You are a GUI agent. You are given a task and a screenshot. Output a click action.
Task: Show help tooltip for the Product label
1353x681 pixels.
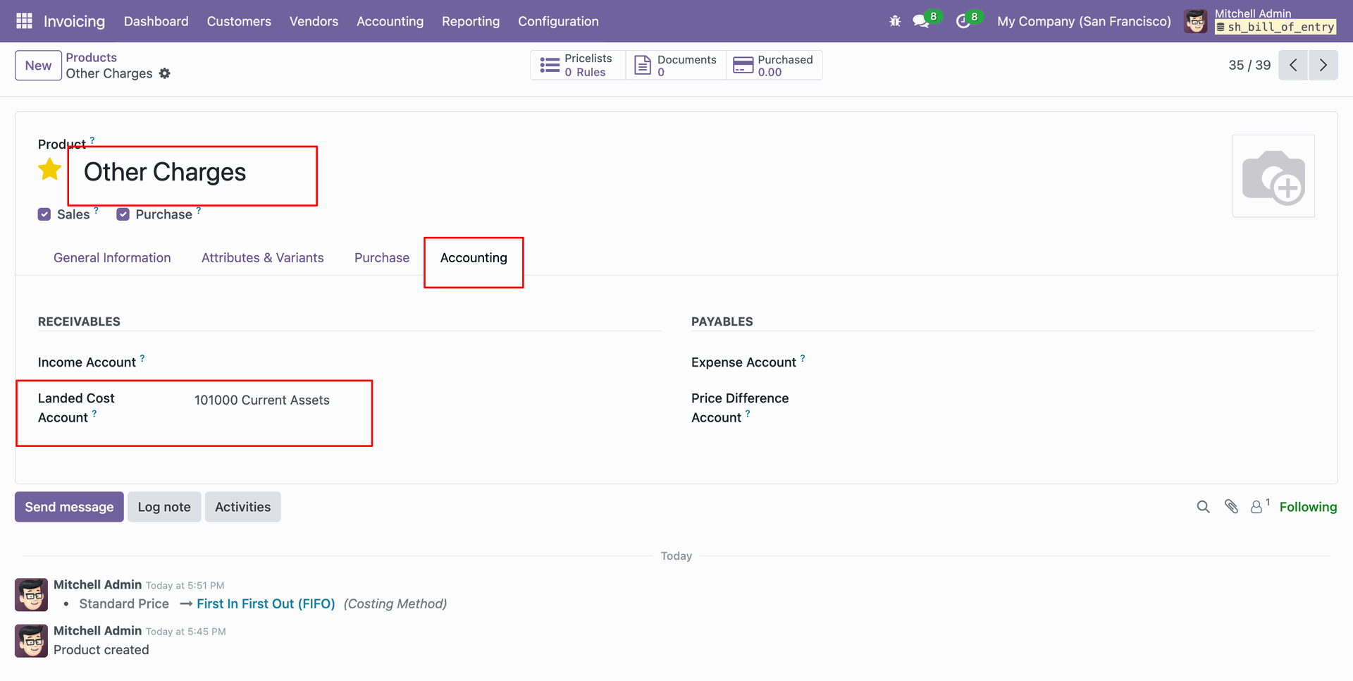click(x=92, y=140)
